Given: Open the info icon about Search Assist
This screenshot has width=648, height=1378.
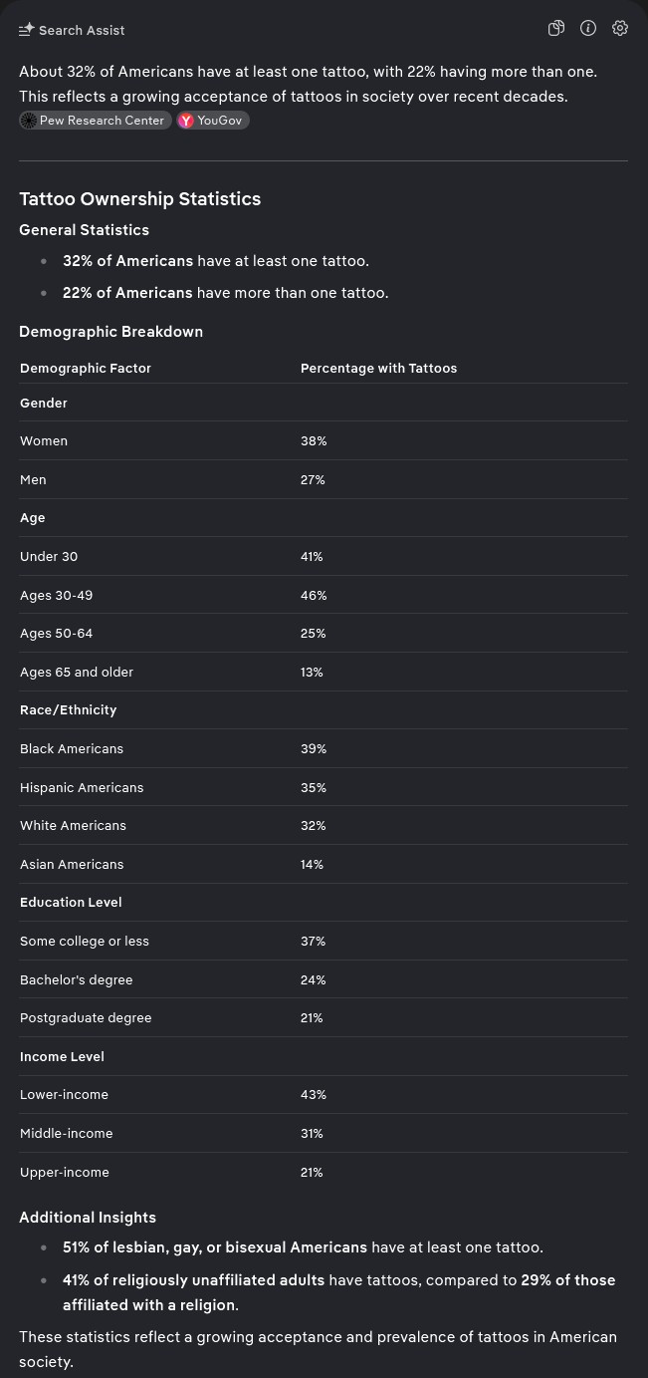Looking at the screenshot, I should click(x=588, y=28).
